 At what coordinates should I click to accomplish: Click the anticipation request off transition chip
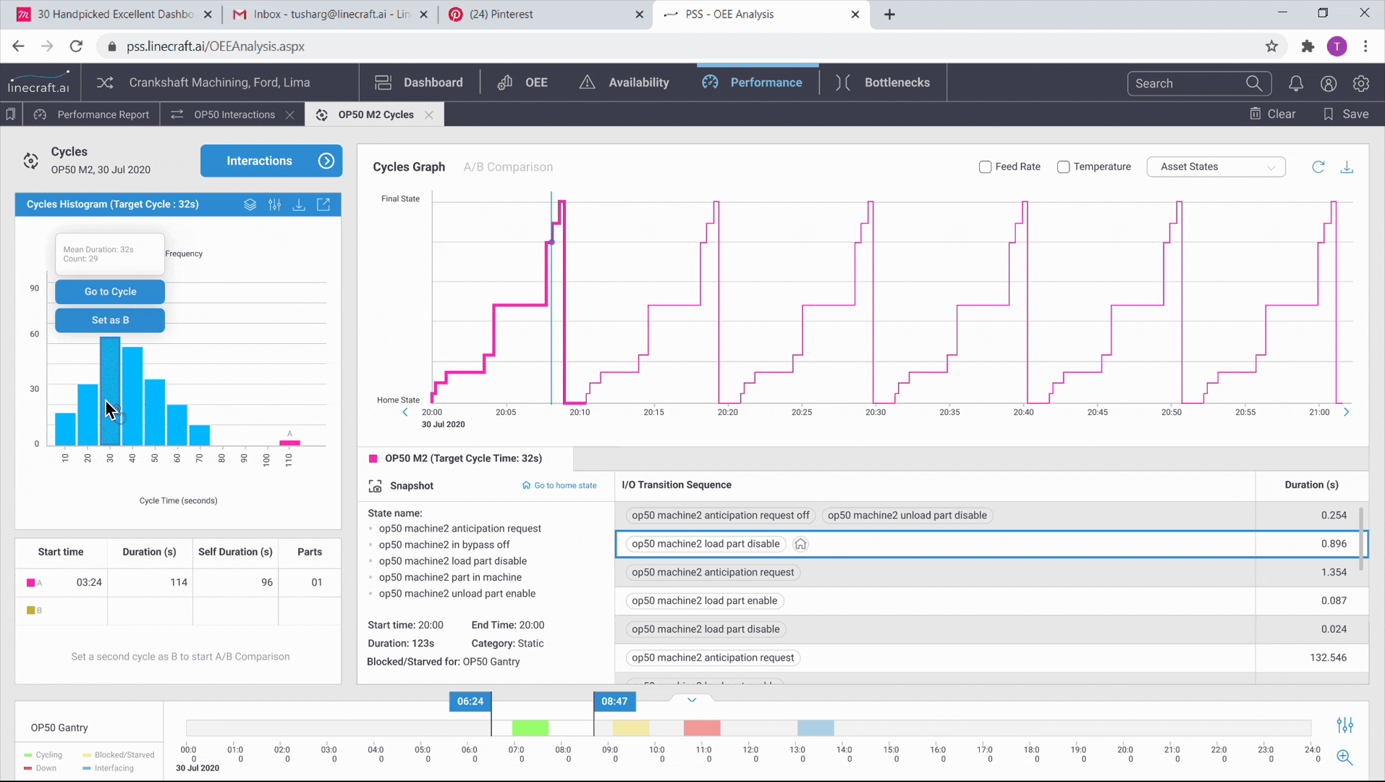tap(721, 516)
